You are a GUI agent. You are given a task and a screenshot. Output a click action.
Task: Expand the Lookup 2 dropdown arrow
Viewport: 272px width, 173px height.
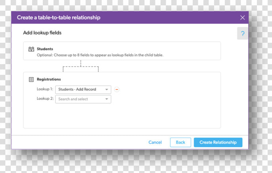pos(107,99)
